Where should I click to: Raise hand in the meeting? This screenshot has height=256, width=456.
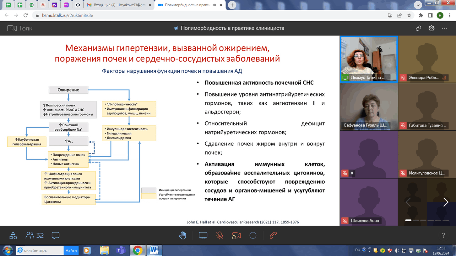tap(182, 235)
